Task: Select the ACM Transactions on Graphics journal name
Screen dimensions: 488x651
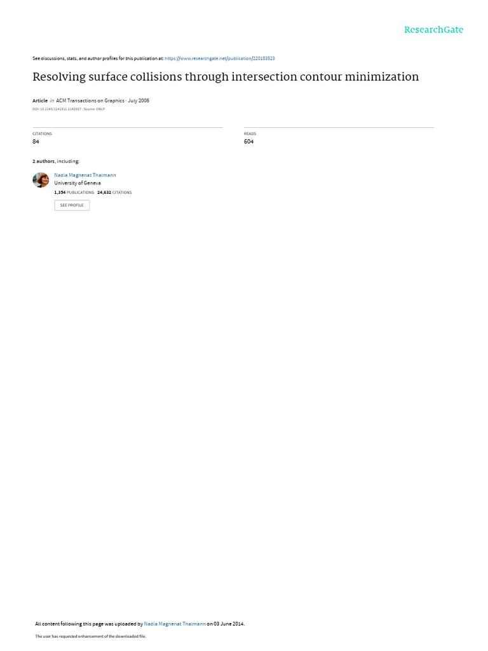Action: click(x=90, y=100)
